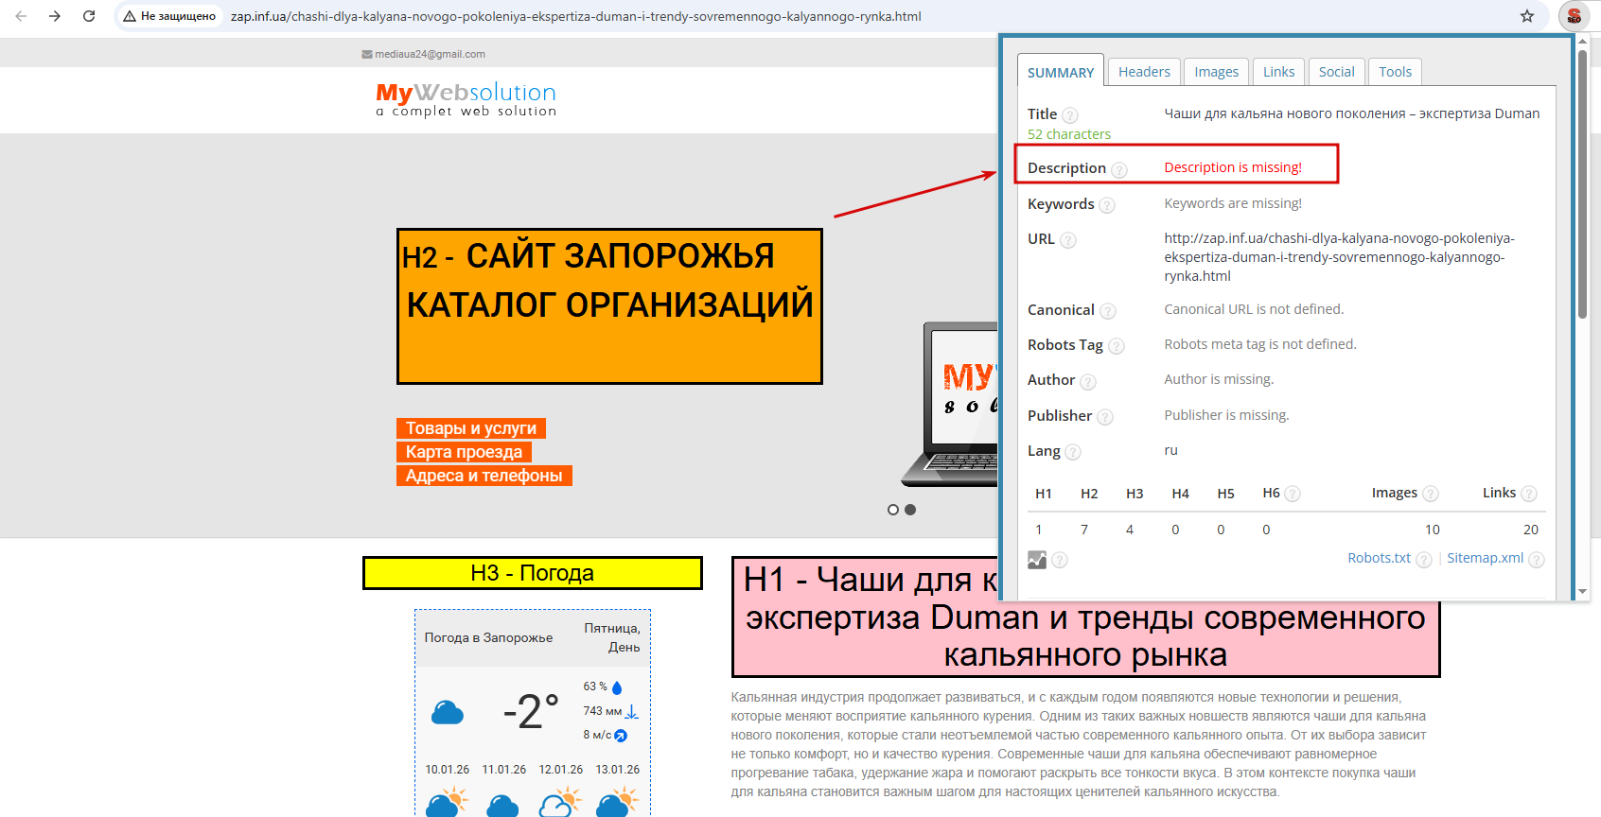
Task: Open the Images tab
Action: [1216, 72]
